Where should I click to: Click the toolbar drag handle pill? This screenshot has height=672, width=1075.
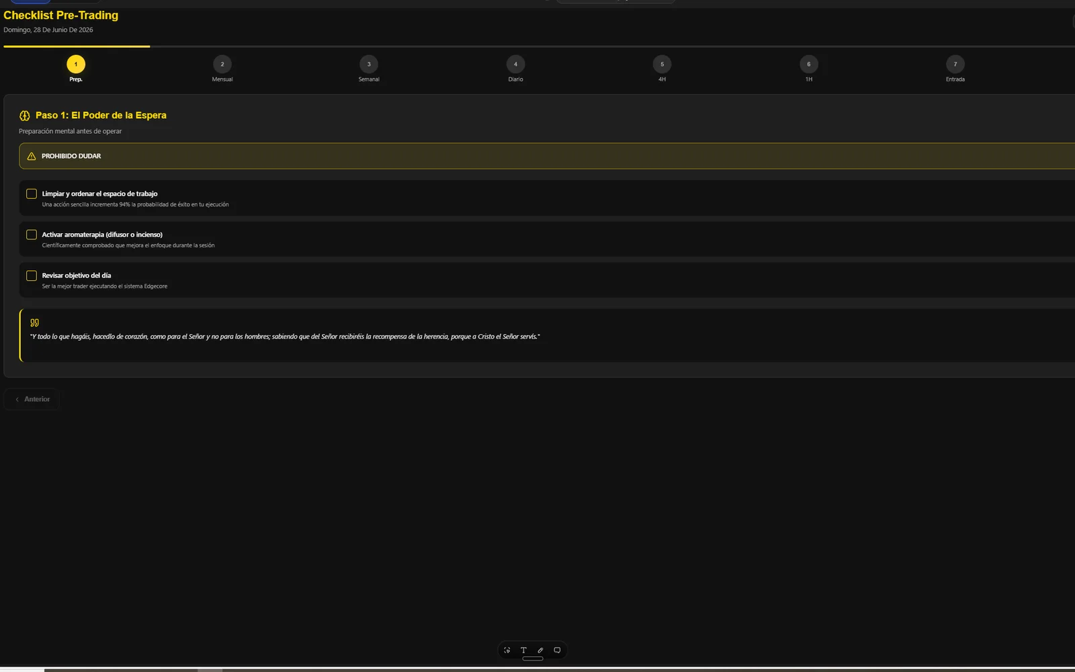[533, 659]
